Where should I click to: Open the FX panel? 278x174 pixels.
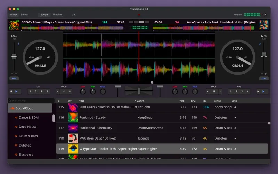pos(74,15)
